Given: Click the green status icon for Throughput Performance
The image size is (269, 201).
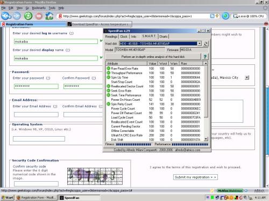Looking at the screenshot, I should tap(108, 73).
